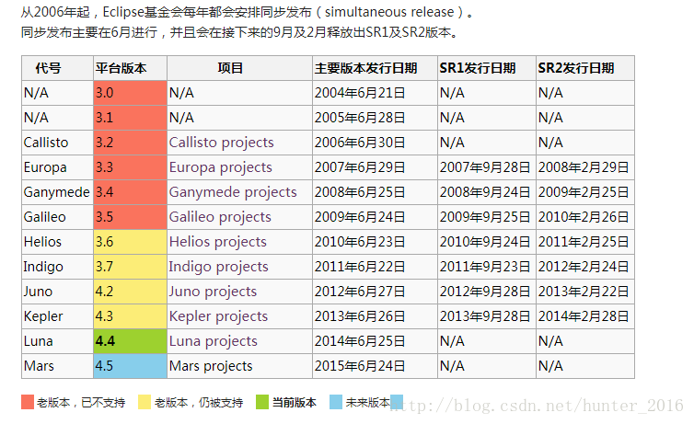
Task: Click the red legend swatch for unsupported old versions
Action: pos(28,402)
